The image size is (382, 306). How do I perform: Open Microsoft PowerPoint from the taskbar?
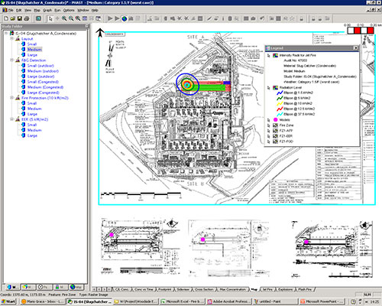tap(322, 301)
